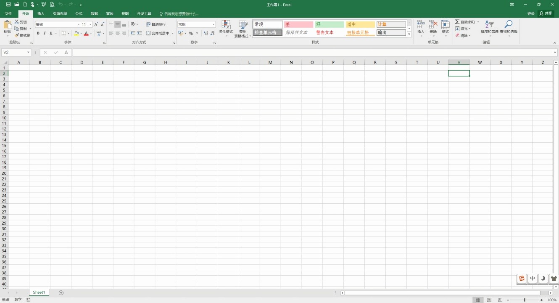This screenshot has height=303, width=559.
Task: Click the Save icon in Quick Access Toolbar
Action: click(8, 4)
